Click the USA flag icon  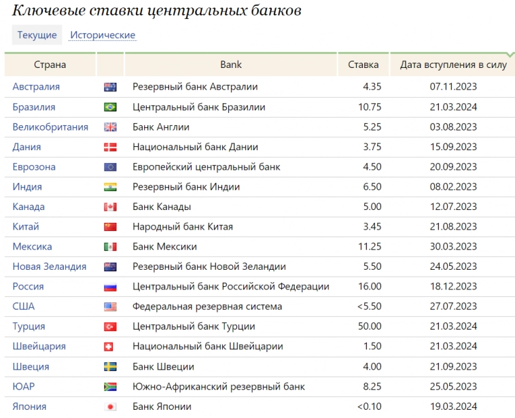(x=110, y=307)
